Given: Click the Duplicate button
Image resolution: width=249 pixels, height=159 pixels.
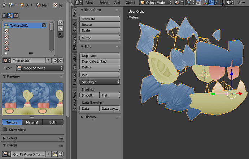Looking at the screenshot, I should coord(100,56).
